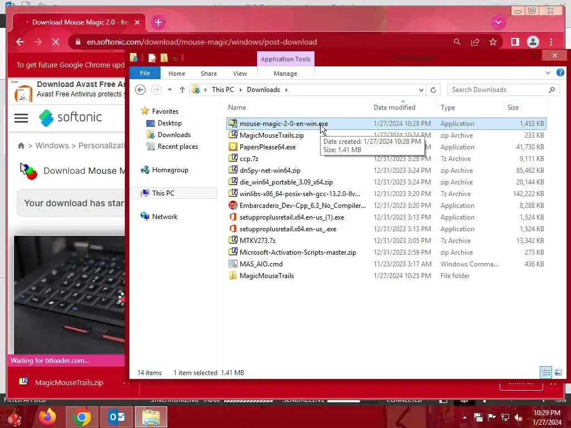
Task: Open Softonic hamburger menu
Action: (21, 118)
